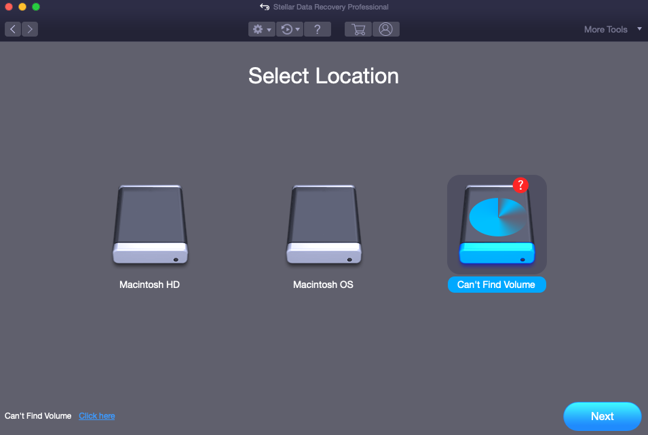Click the Macintosh HD label
The width and height of the screenshot is (648, 435).
(149, 285)
